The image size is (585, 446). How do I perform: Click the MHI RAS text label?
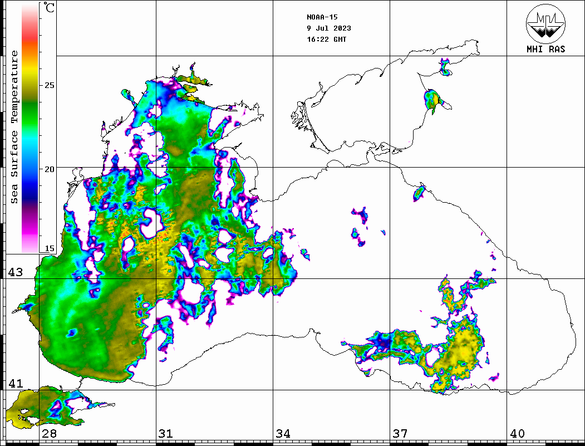(x=545, y=49)
